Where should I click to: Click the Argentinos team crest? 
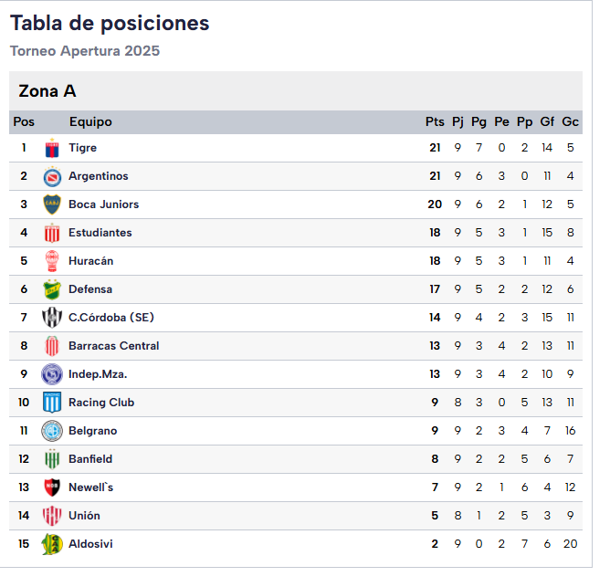point(52,176)
